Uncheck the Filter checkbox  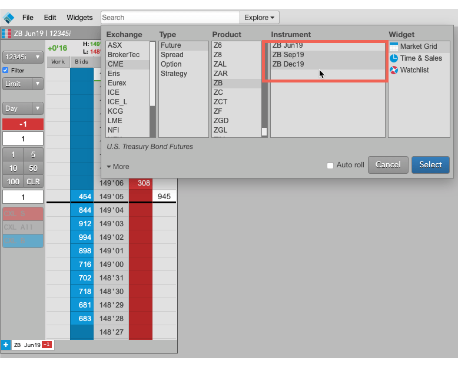point(5,70)
